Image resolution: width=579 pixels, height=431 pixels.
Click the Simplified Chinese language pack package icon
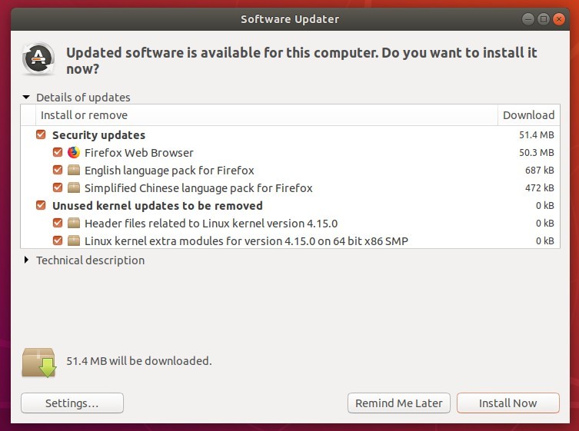point(74,187)
